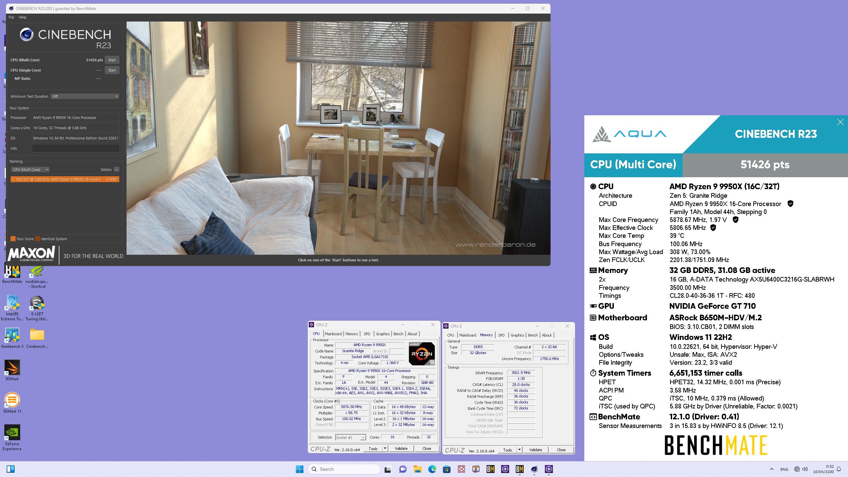Click the volume speaker tray icon
Screen dimensions: 848x477
805,469
